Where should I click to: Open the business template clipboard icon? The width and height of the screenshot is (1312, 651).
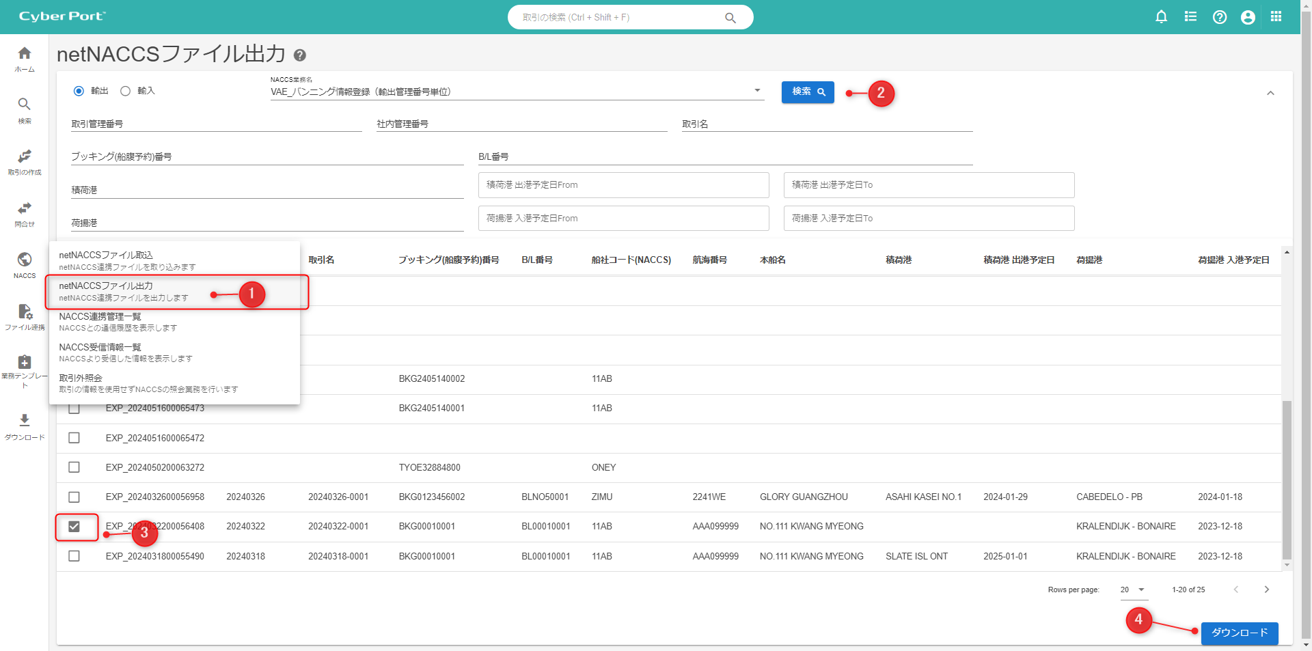pos(25,362)
